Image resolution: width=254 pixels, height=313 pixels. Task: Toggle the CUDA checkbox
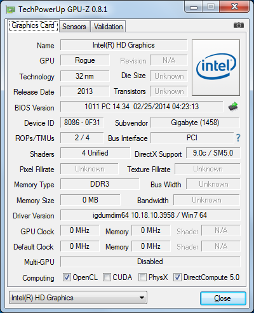pyautogui.click(x=107, y=277)
